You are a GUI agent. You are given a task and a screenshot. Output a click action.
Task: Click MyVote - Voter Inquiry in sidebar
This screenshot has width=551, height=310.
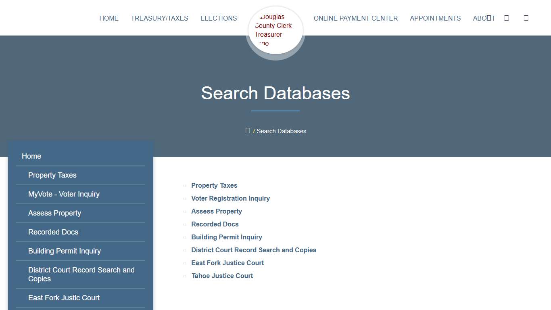[x=64, y=194]
